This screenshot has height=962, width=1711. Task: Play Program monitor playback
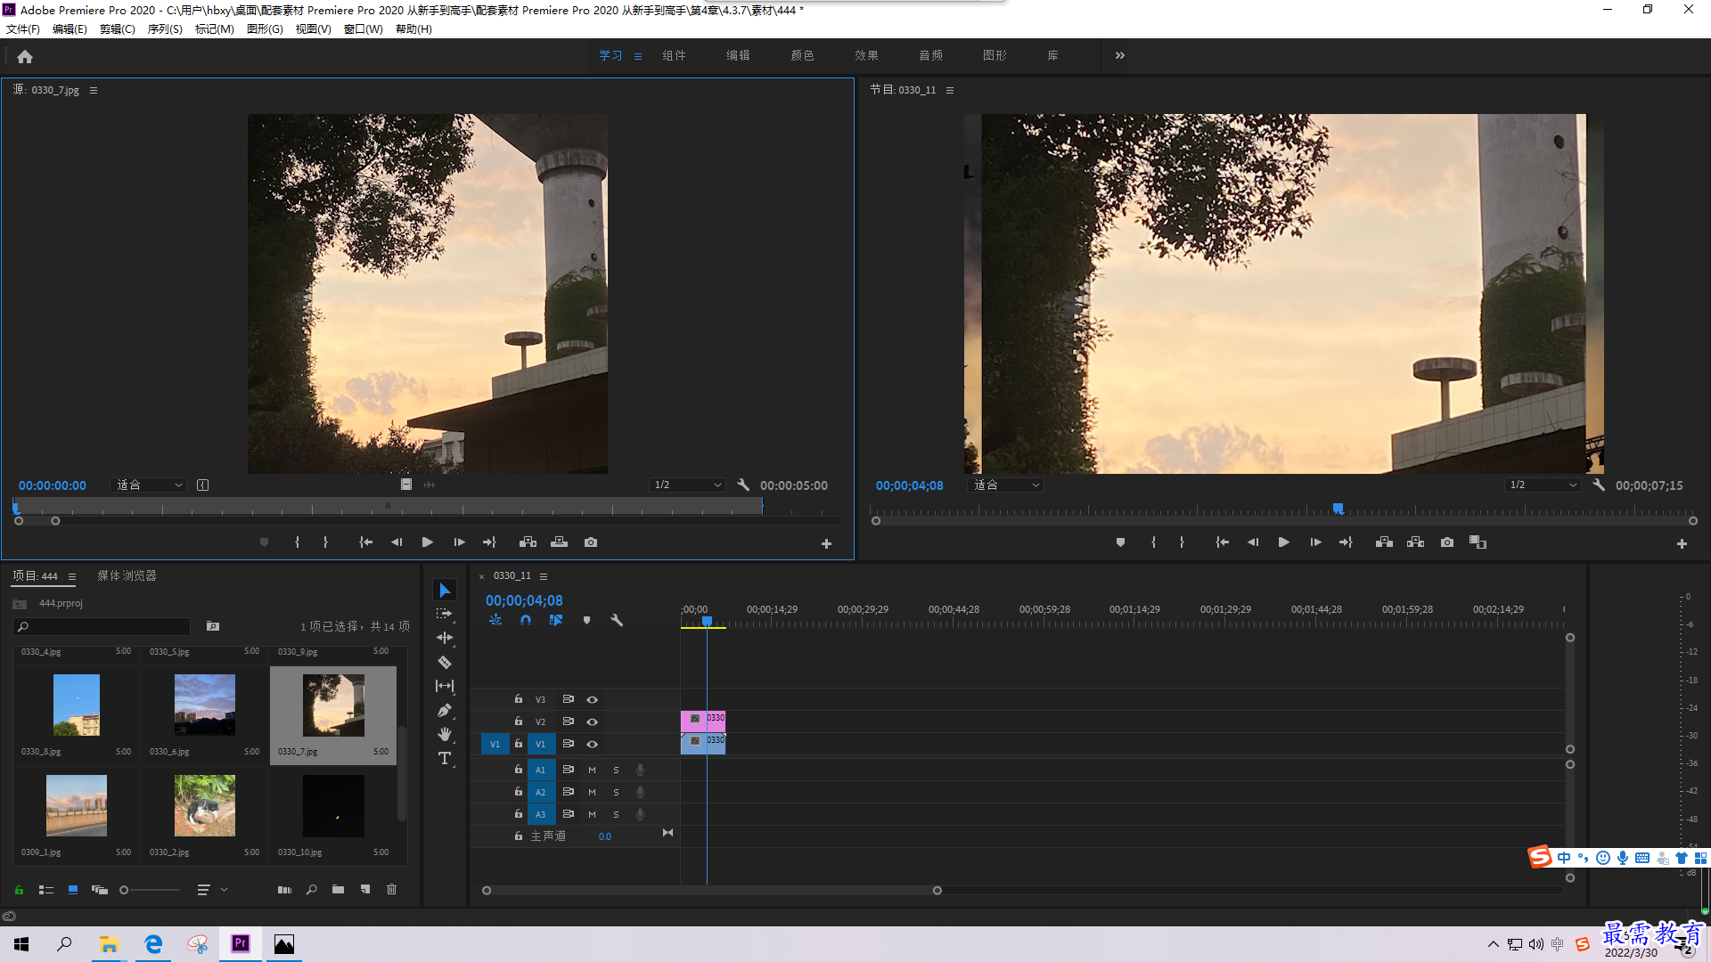[x=1283, y=542]
